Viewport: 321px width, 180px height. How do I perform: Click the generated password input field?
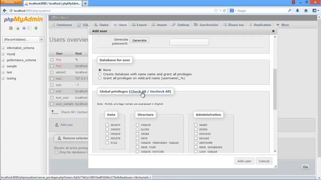pos(189,42)
